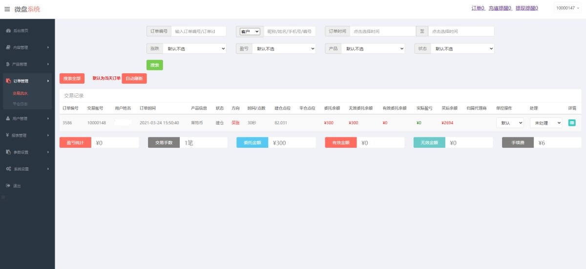Click the green 搜索 button

point(155,65)
